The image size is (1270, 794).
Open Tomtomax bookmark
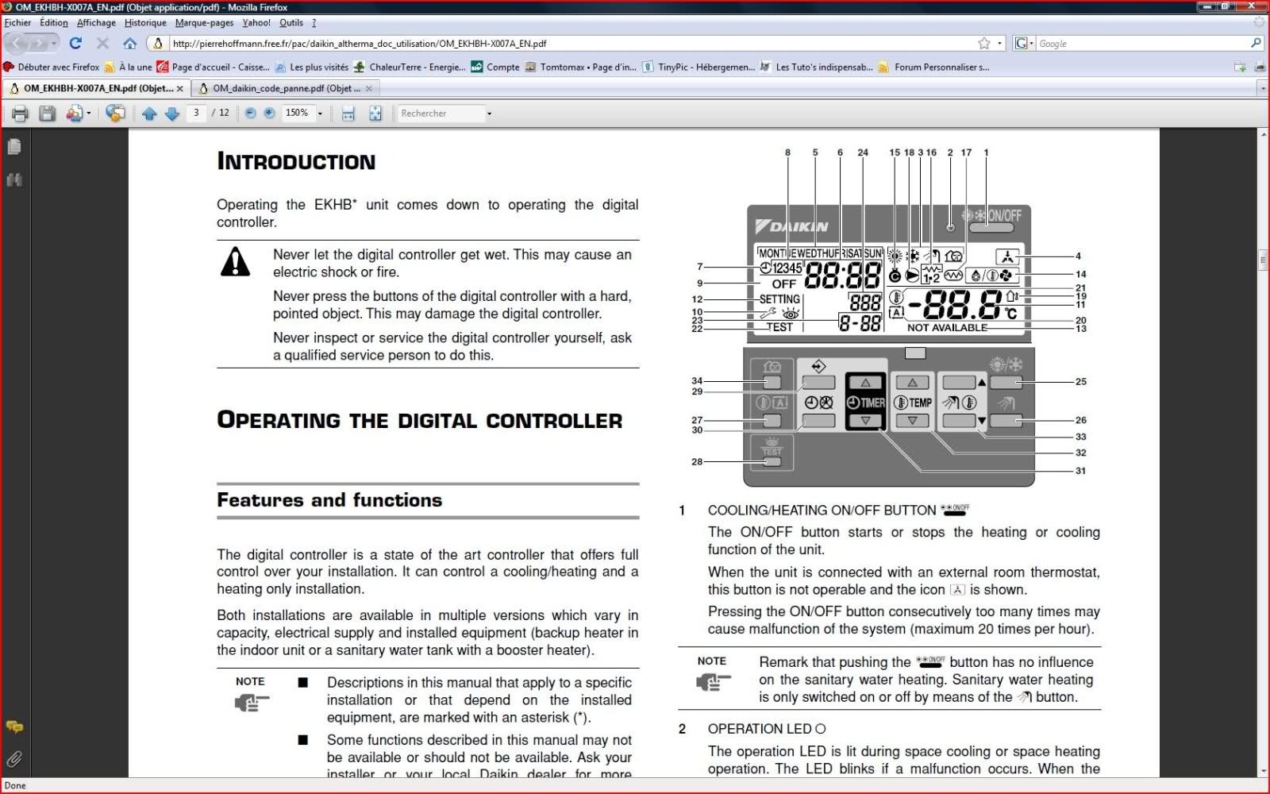click(580, 67)
